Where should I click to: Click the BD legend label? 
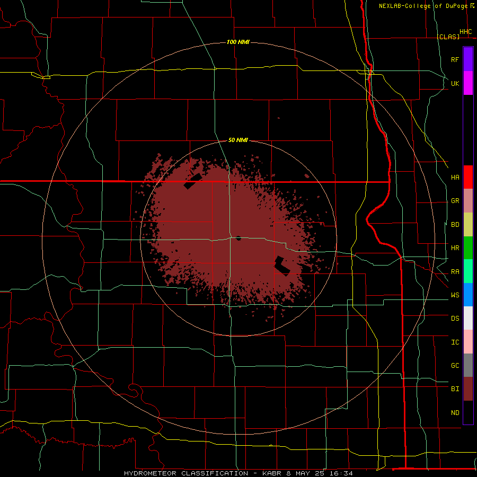click(x=455, y=225)
